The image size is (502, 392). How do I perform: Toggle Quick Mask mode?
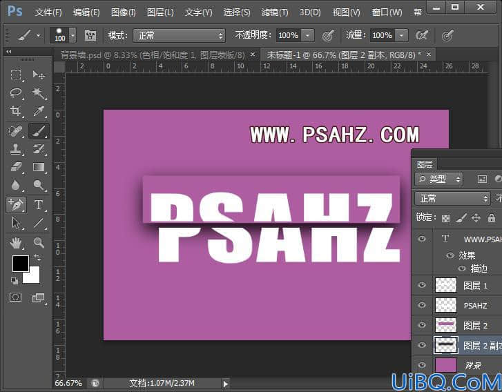click(15, 297)
